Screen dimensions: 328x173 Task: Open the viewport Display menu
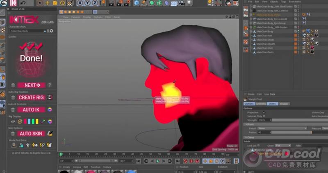coord(87,17)
